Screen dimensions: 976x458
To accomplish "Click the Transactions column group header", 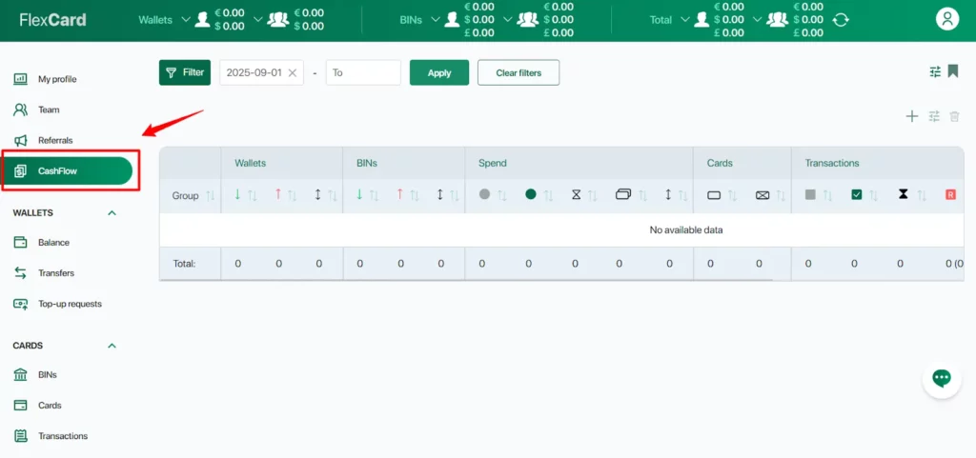I will click(x=832, y=164).
